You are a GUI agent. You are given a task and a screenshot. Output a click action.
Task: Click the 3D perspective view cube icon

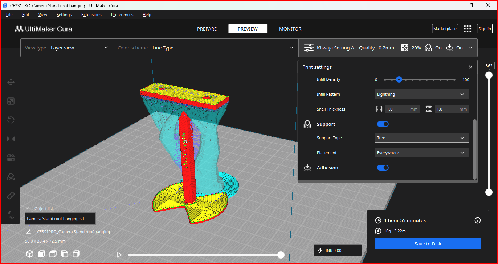[30, 254]
